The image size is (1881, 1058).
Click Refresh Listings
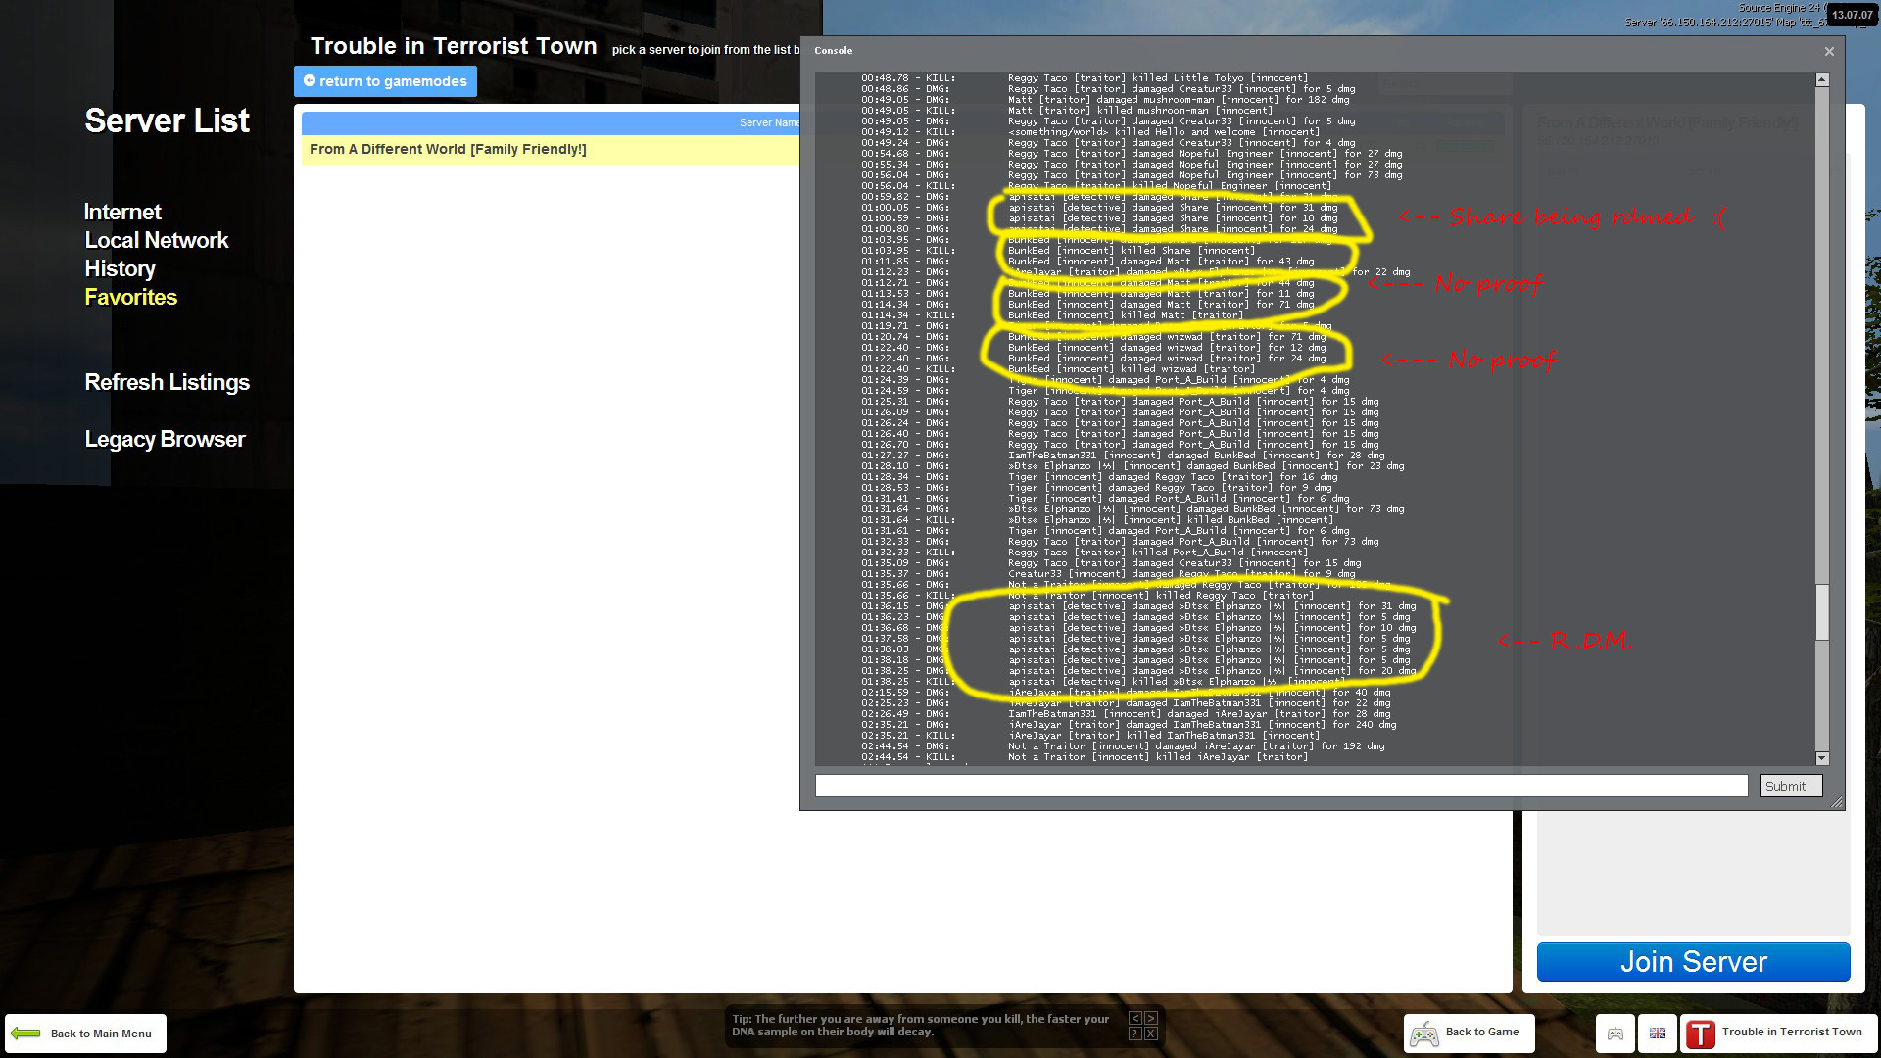(168, 382)
